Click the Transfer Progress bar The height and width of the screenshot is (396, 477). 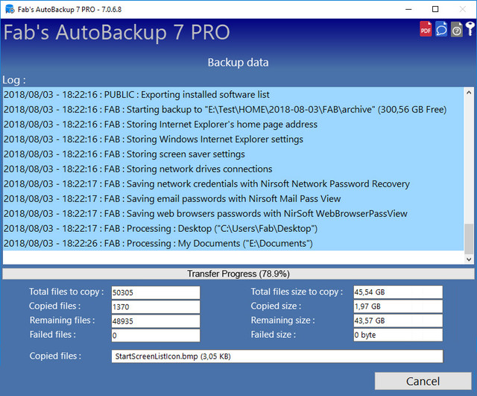coord(238,274)
